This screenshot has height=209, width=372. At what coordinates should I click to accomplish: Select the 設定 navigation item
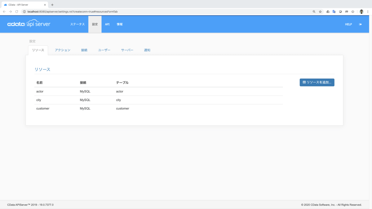tap(95, 24)
